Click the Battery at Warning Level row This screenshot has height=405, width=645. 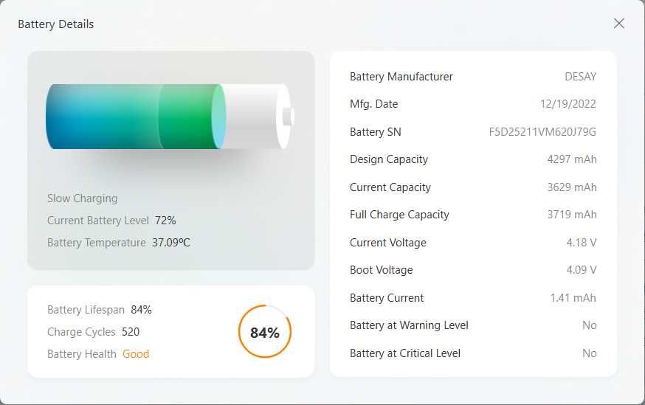pyautogui.click(x=472, y=325)
